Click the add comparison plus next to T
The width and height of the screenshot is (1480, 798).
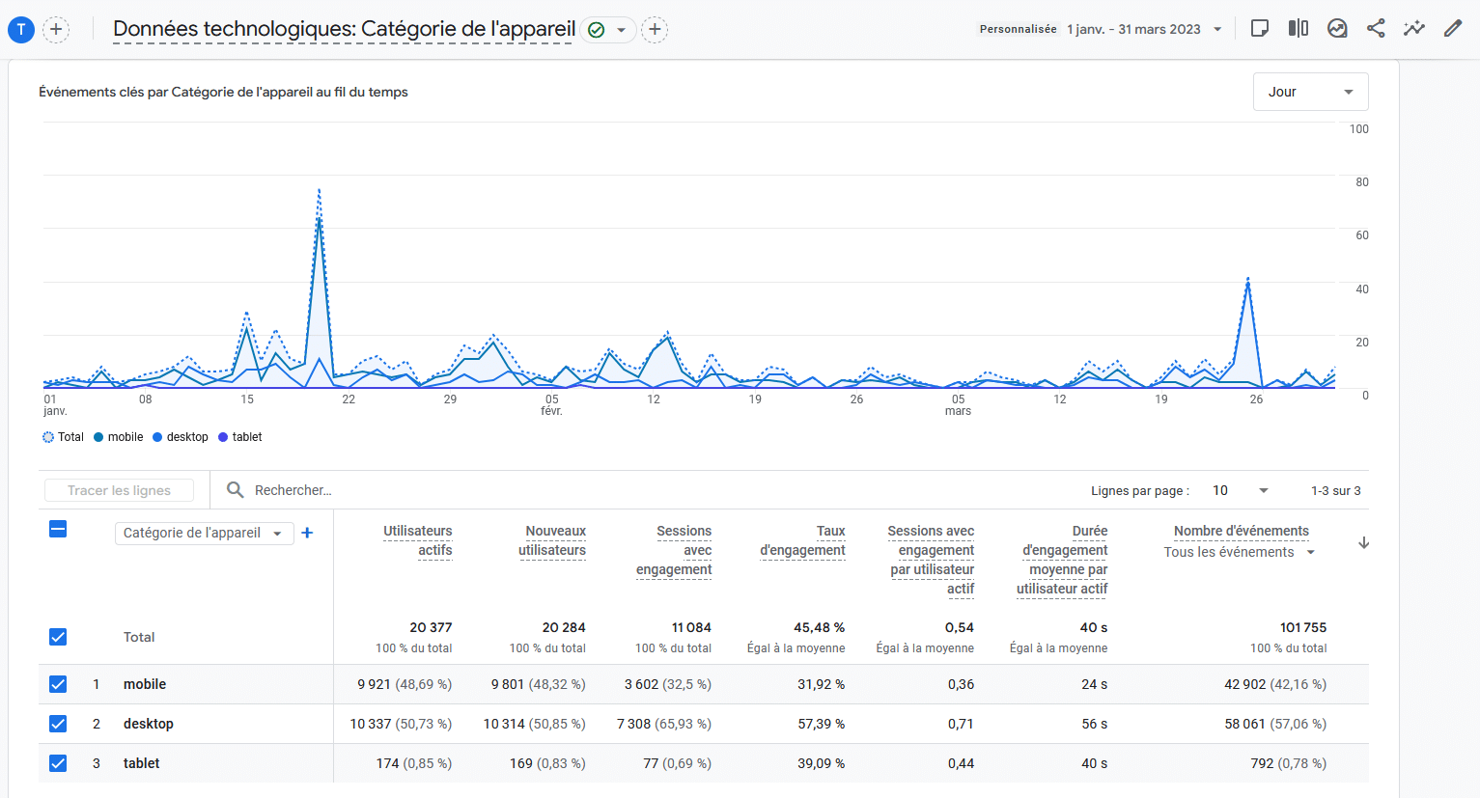tap(56, 30)
